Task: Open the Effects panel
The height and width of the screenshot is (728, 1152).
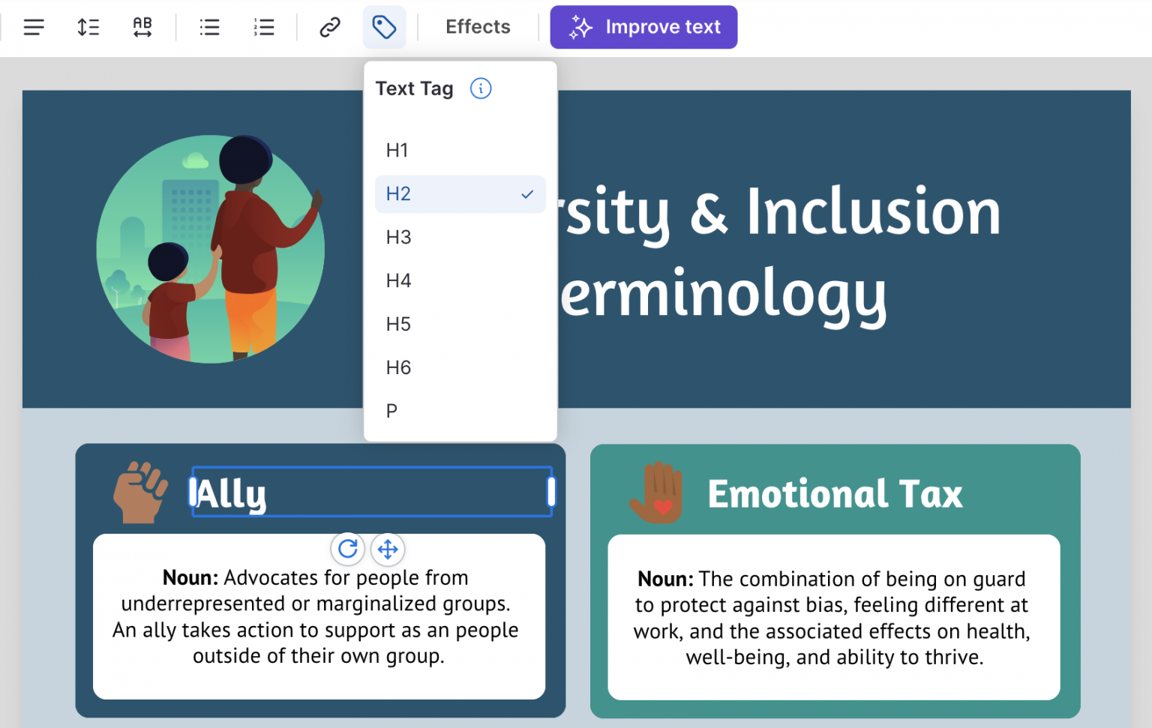Action: click(478, 27)
